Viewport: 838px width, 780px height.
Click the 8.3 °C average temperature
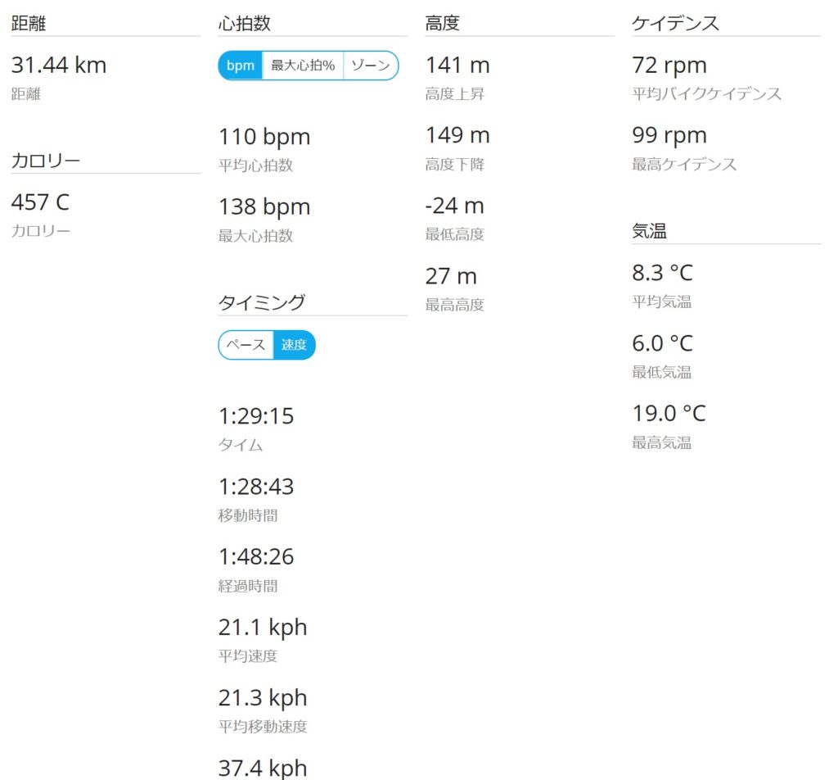click(x=662, y=273)
